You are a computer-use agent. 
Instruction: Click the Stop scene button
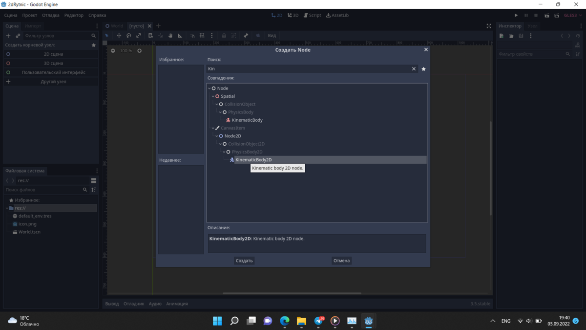pyautogui.click(x=536, y=16)
